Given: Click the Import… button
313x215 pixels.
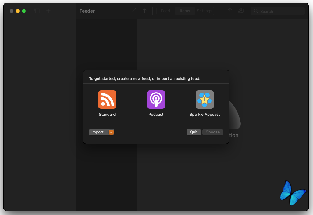Looking at the screenshot, I should coord(101,132).
